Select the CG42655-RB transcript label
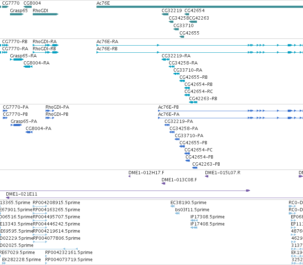Image resolution: width=303 pixels, height=265 pixels. [x=193, y=77]
